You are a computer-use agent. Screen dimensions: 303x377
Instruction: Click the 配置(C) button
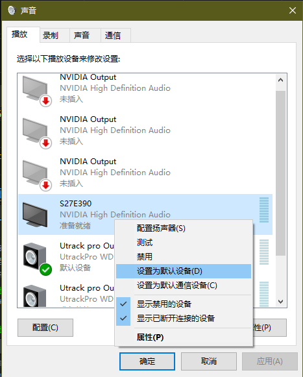pyautogui.click(x=45, y=328)
